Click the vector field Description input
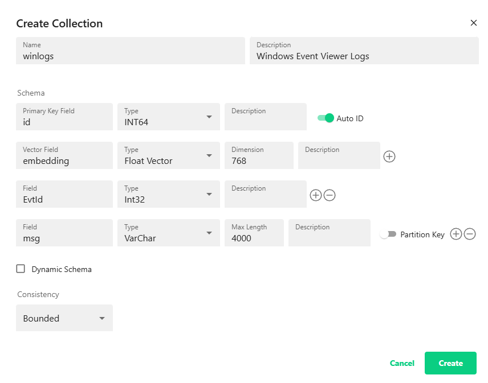This screenshot has height=383, width=488. [339, 155]
